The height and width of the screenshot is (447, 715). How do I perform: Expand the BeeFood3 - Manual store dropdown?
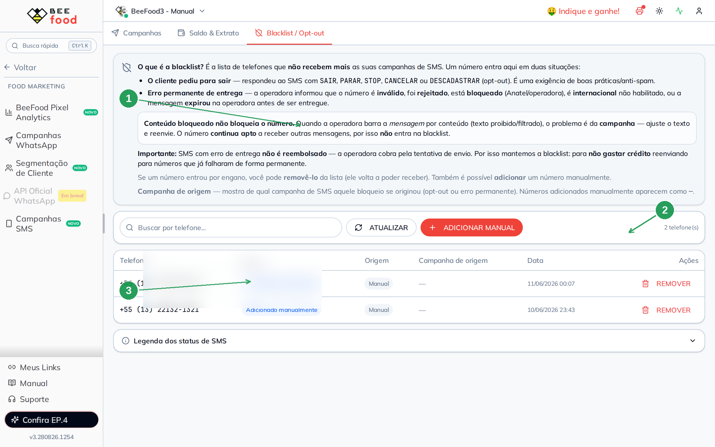(202, 11)
